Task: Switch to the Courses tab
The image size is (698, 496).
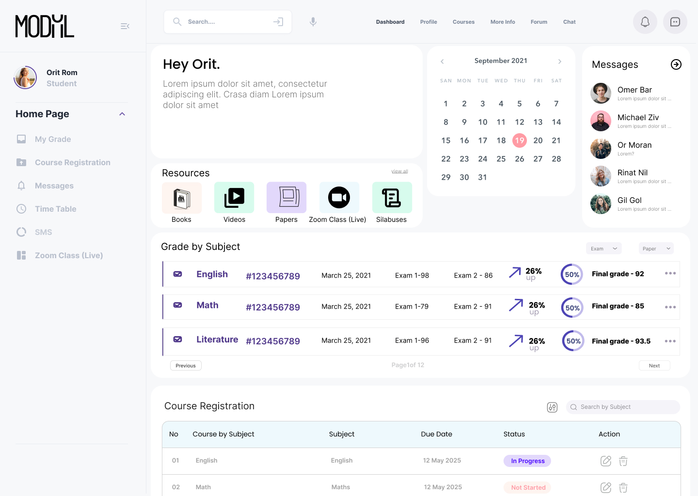Action: [x=463, y=22]
